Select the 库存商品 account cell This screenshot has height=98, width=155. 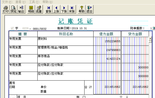tap(65, 59)
